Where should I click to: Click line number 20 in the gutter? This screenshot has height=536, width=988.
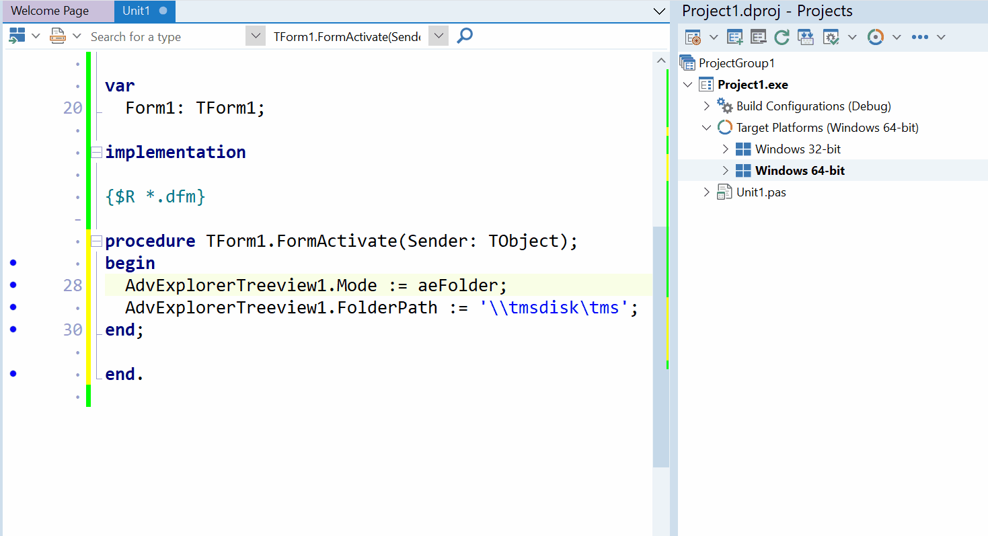point(73,108)
